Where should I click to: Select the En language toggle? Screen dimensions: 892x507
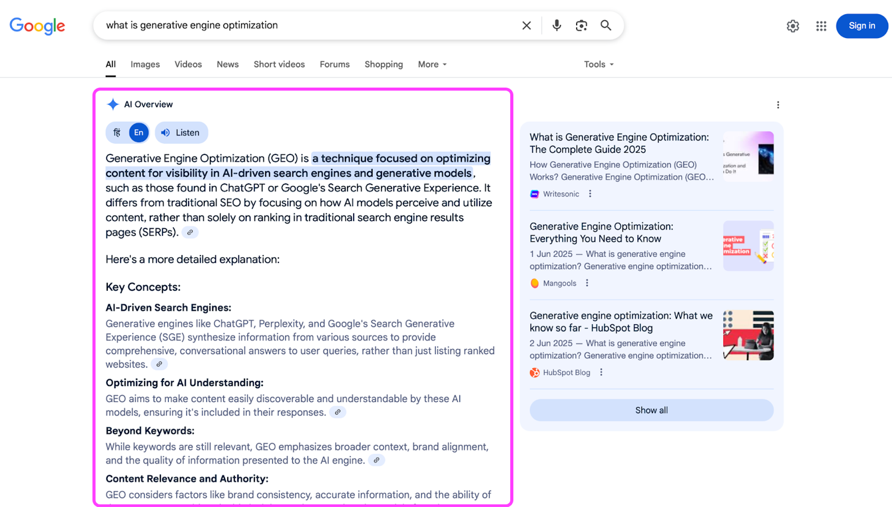(x=138, y=133)
